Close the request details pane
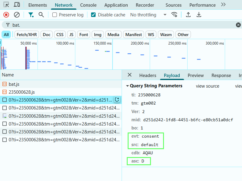The width and height of the screenshot is (242, 181). point(130,75)
